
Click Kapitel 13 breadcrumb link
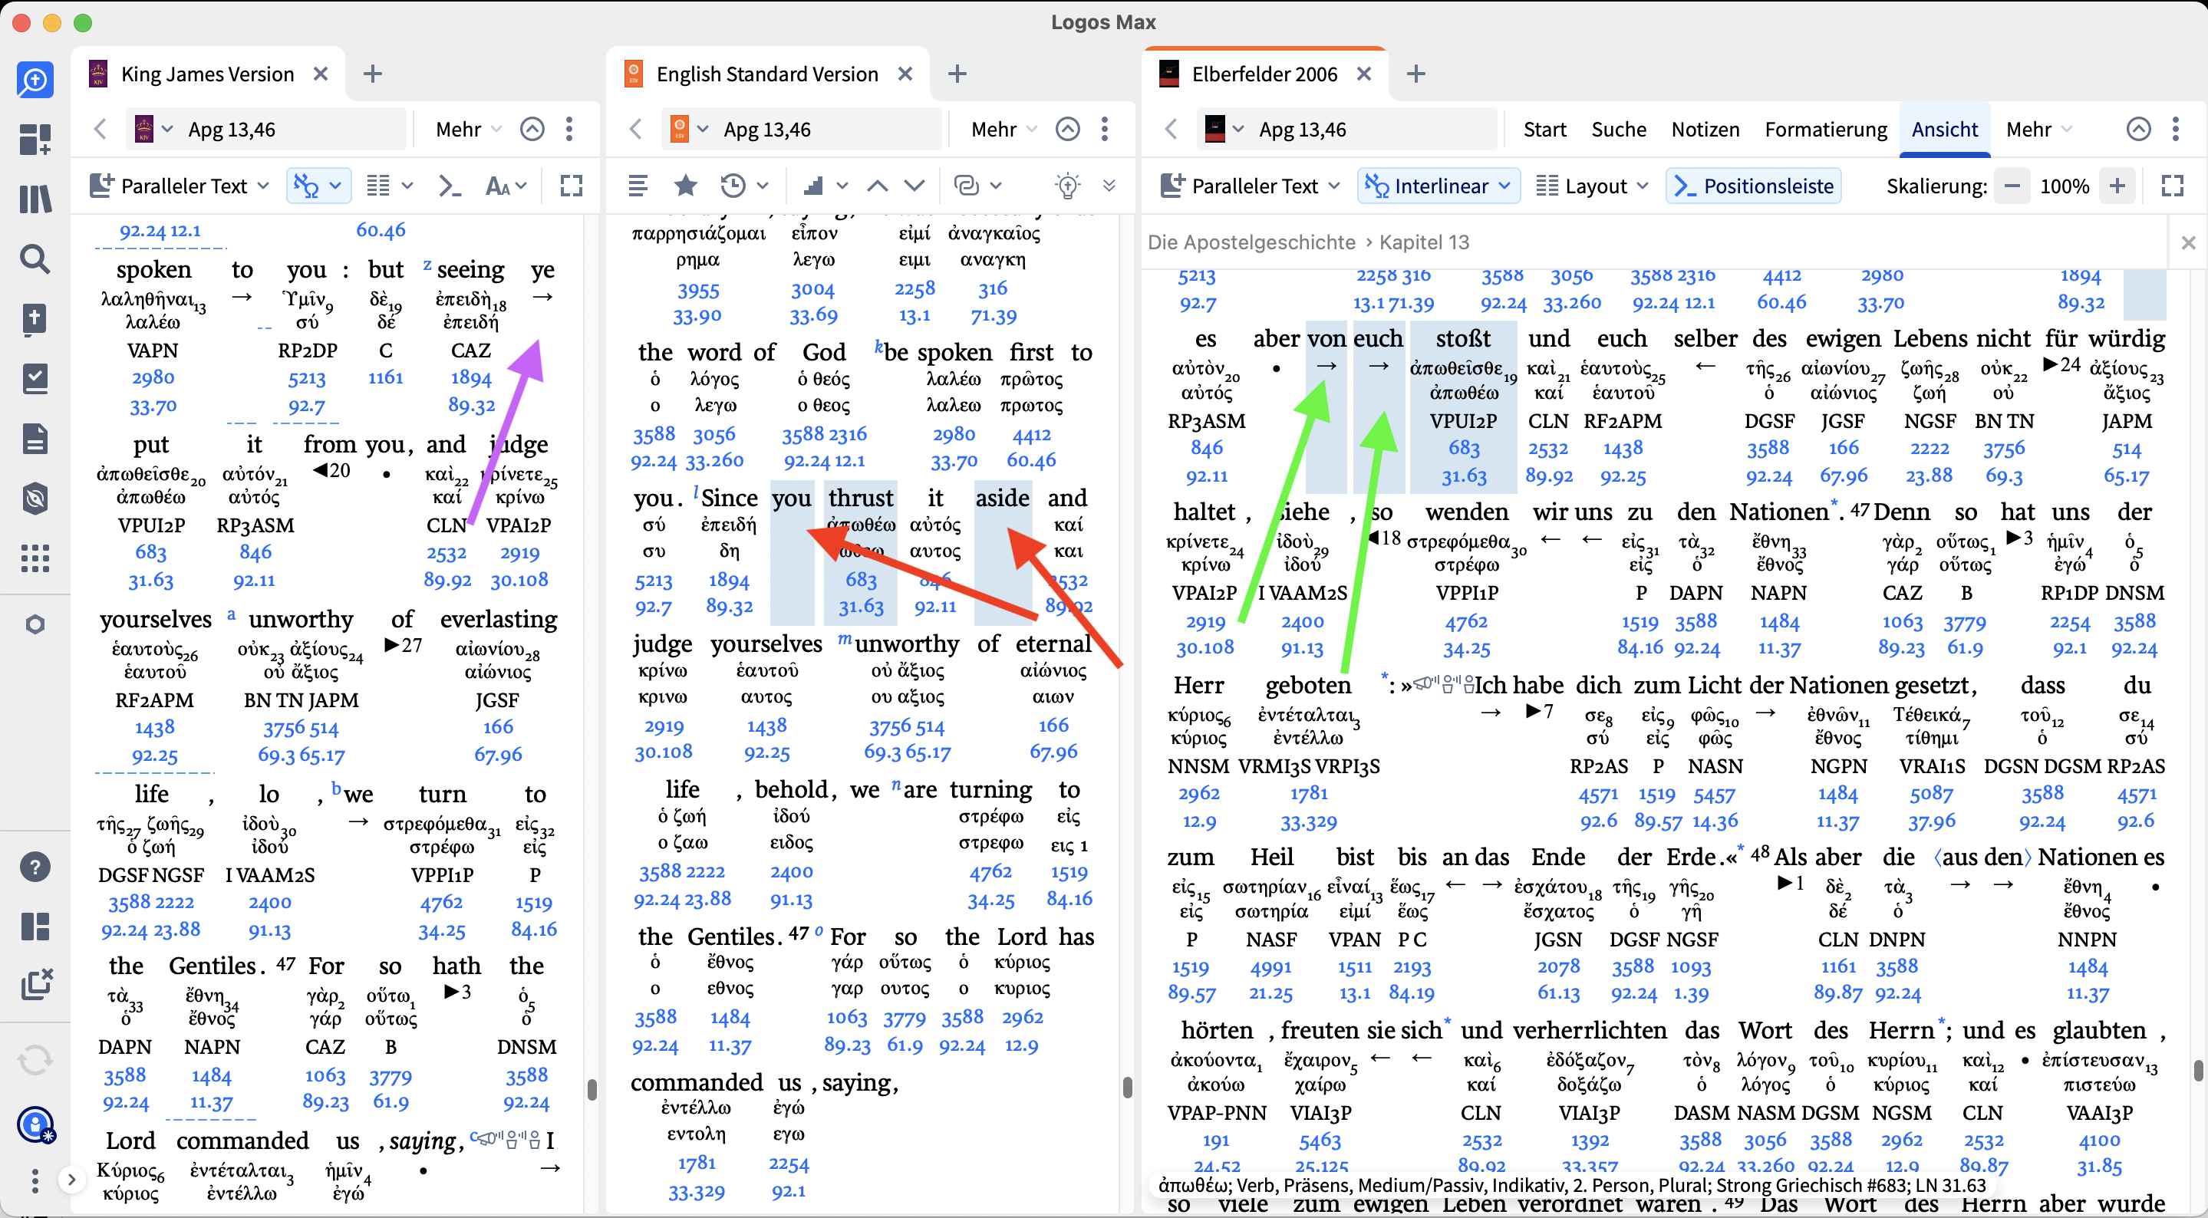(1424, 242)
